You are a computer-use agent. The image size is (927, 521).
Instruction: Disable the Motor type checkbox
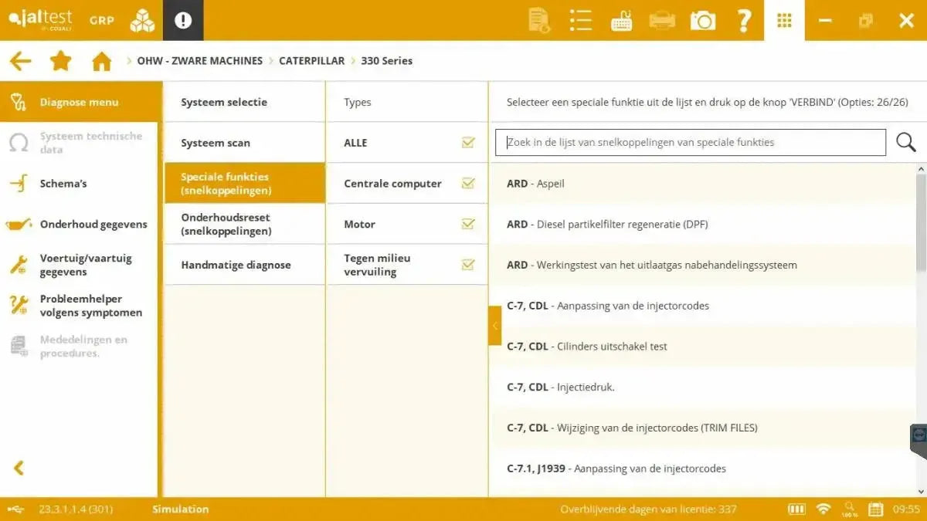click(468, 224)
